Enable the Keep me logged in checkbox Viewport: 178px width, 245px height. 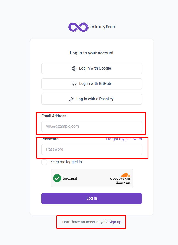pos(44,162)
